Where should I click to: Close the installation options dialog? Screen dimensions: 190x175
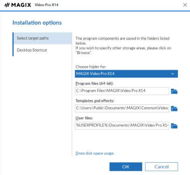(185, 5)
